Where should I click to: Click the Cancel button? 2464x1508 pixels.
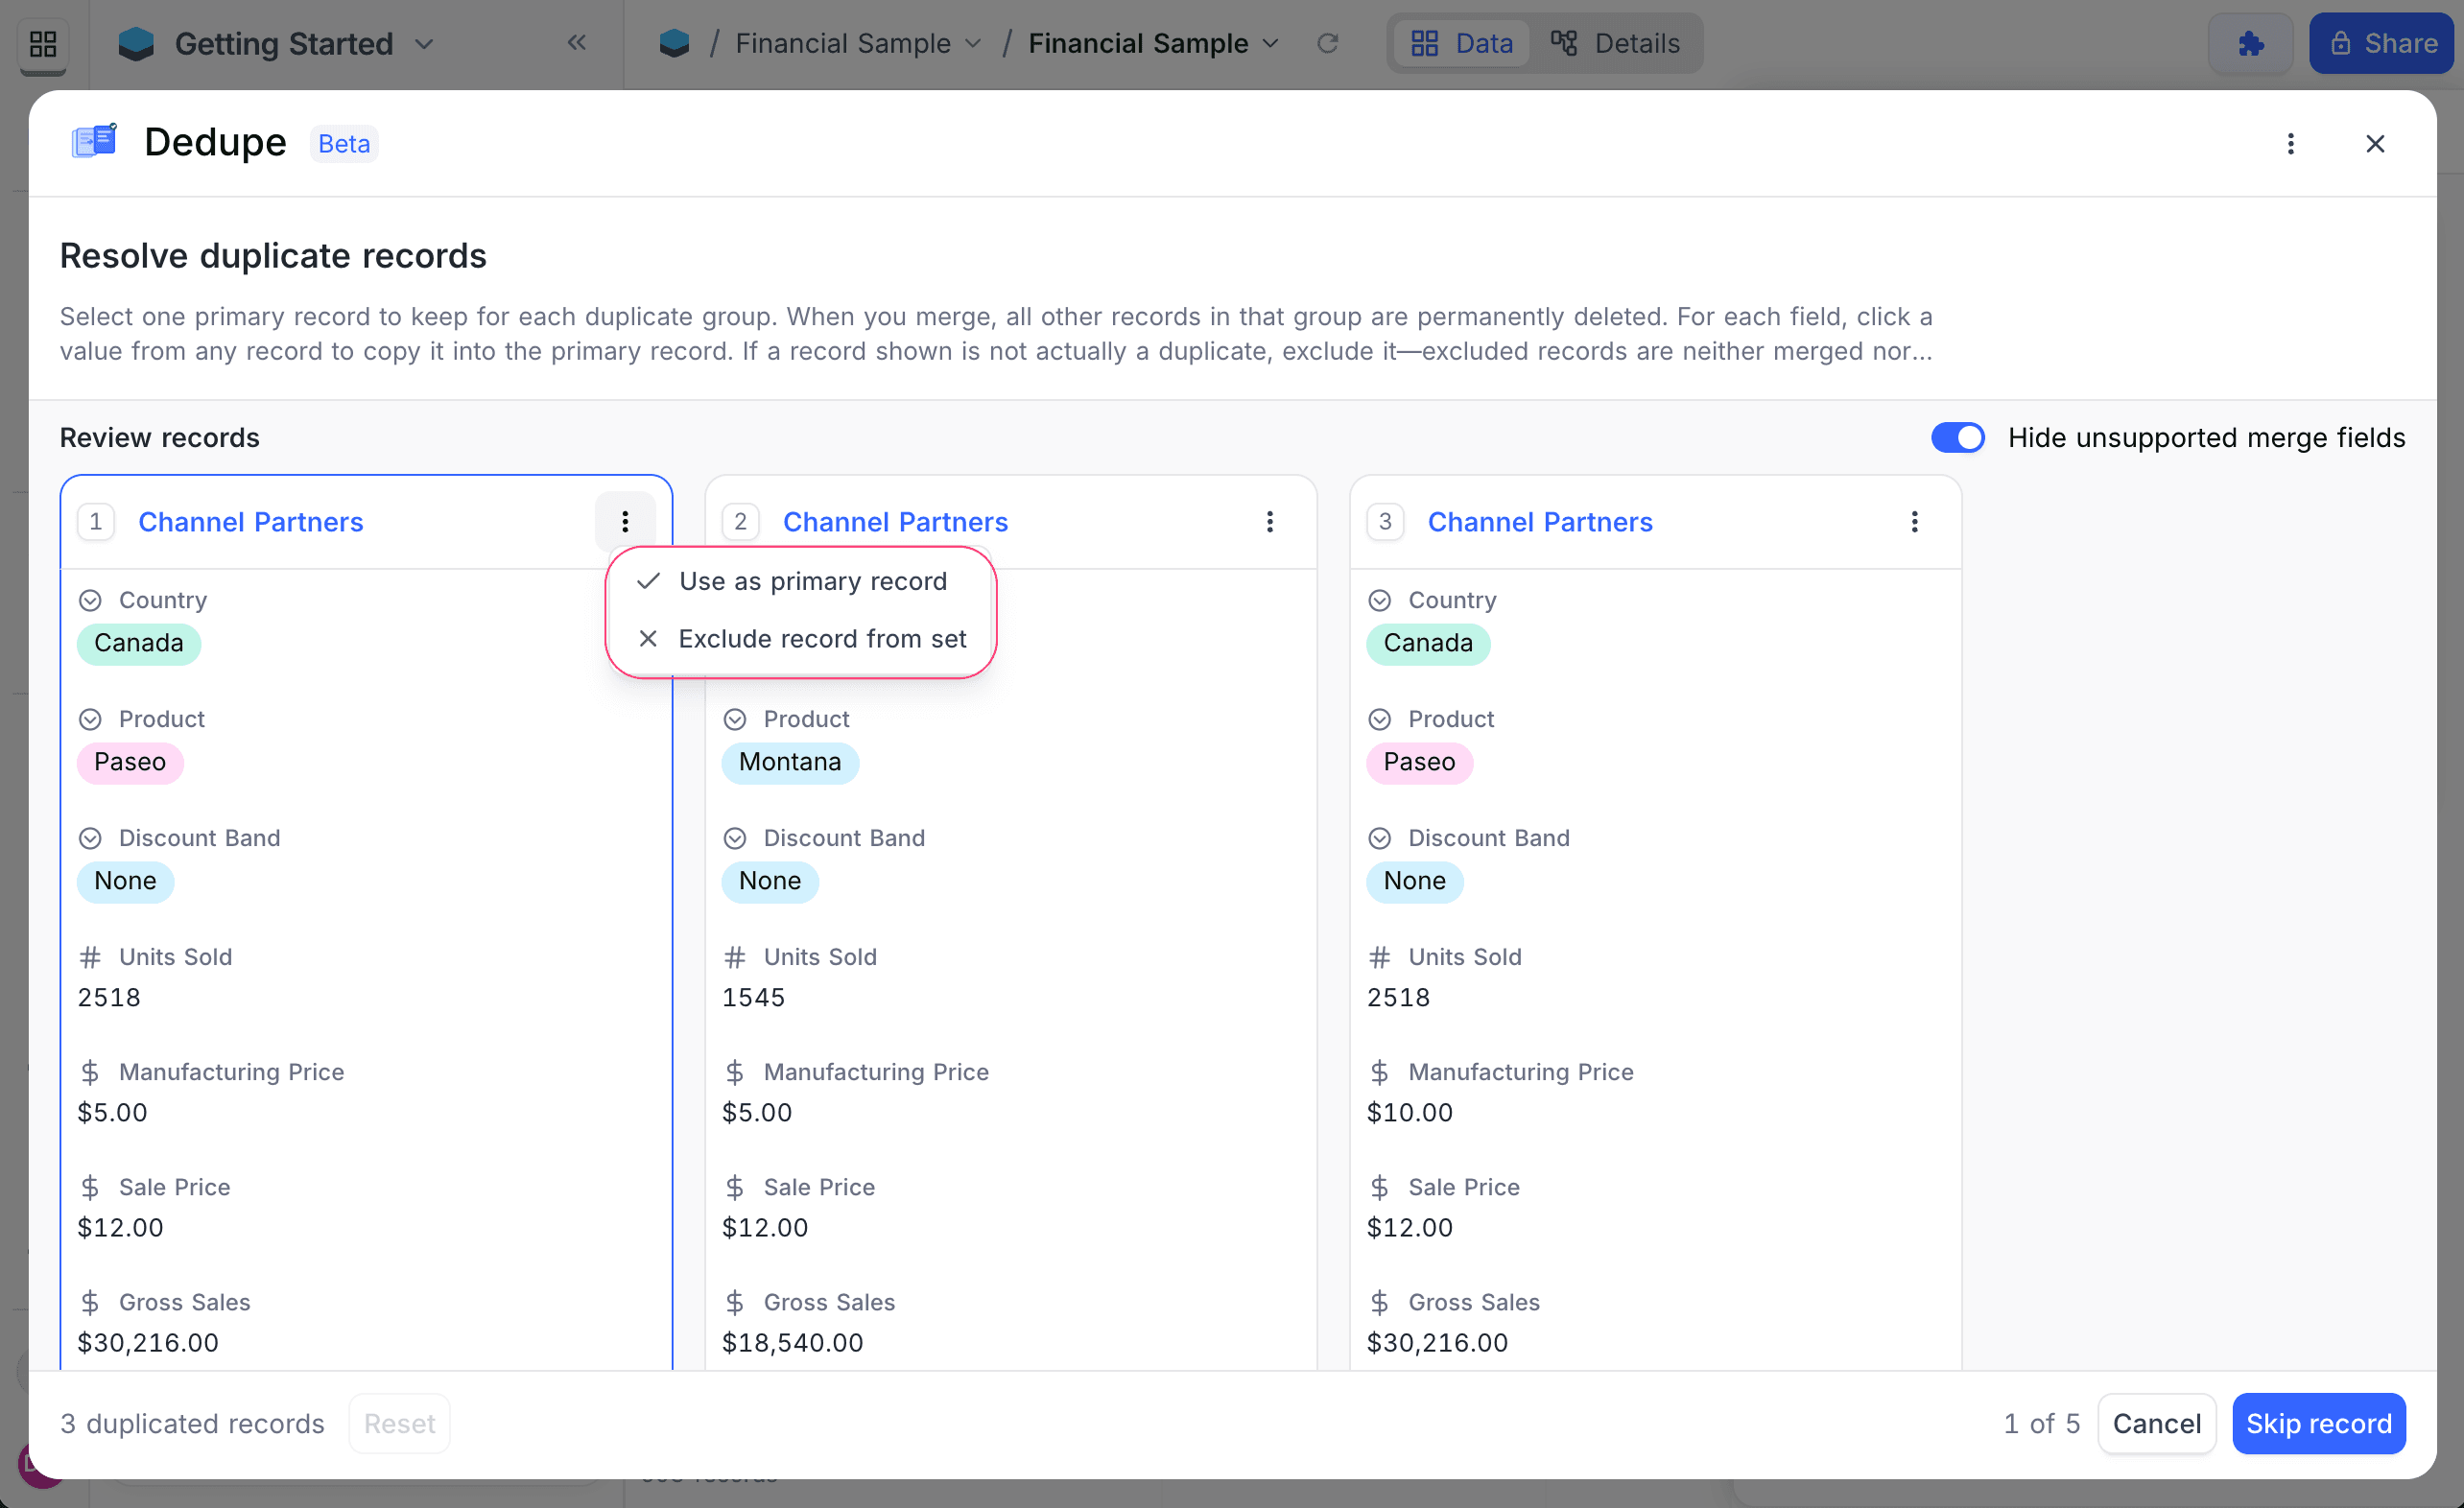2156,1423
